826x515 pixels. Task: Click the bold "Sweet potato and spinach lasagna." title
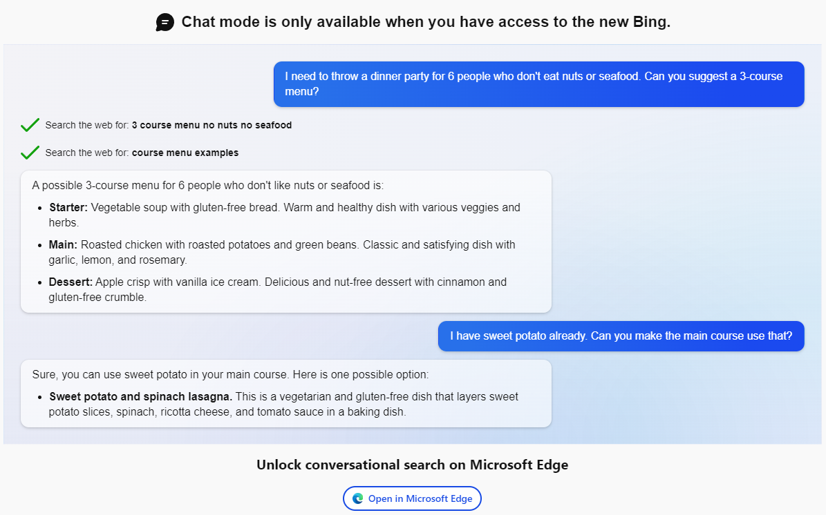pos(141,397)
